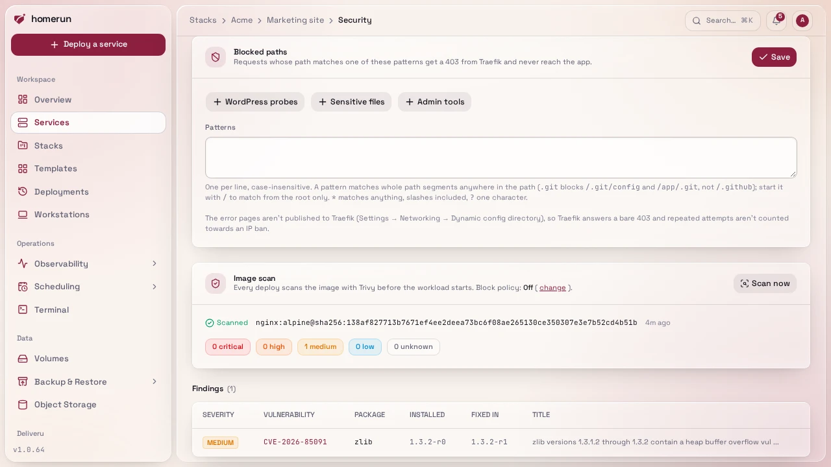Open CVE-2026-85091 link
This screenshot has height=467, width=831.
click(x=295, y=442)
